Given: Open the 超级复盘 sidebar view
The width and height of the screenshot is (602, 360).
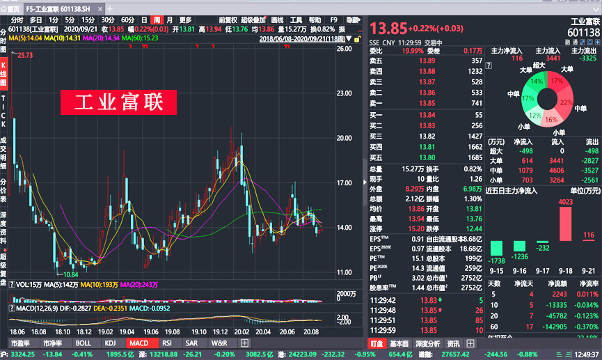Looking at the screenshot, I should pos(3,269).
